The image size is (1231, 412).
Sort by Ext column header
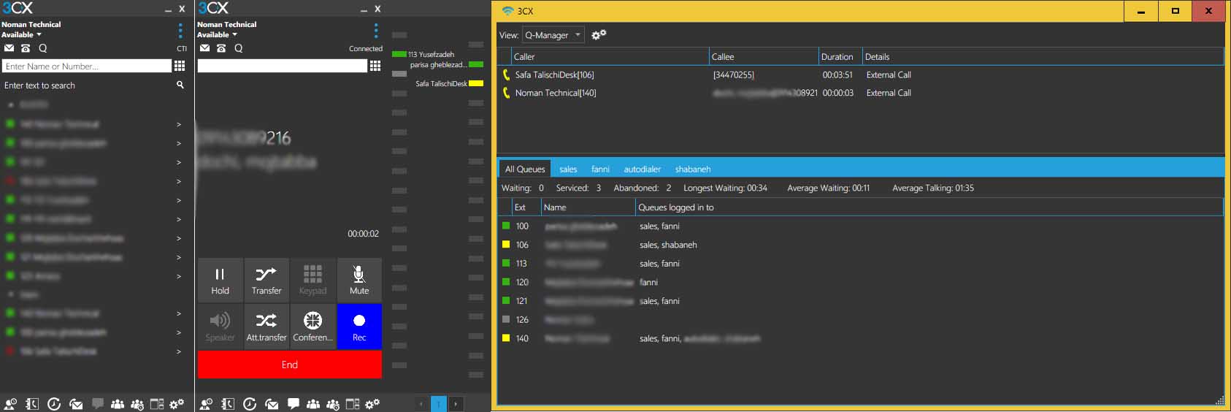pos(526,207)
